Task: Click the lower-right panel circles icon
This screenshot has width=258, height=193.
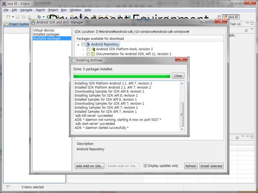Action: pos(237,137)
